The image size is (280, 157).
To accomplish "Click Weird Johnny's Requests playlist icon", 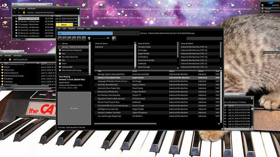I will pyautogui.click(x=60, y=50).
